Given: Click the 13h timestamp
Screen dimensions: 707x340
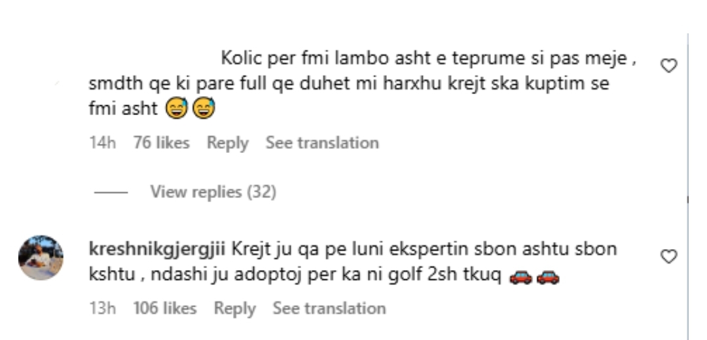Looking at the screenshot, I should 102,309.
